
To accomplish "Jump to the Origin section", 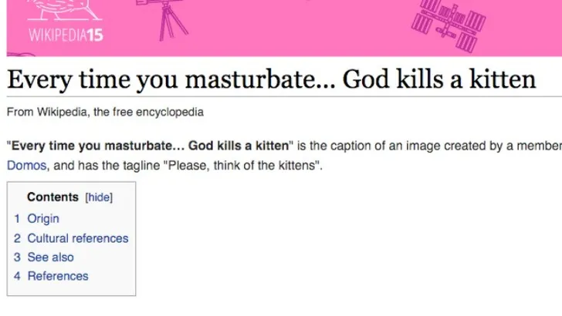I will point(43,219).
